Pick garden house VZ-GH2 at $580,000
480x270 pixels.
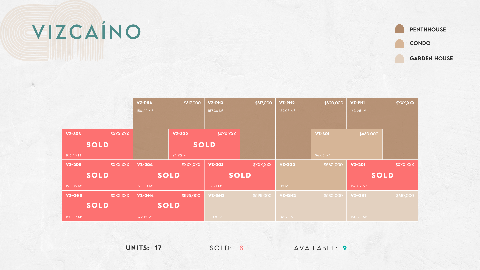click(311, 206)
